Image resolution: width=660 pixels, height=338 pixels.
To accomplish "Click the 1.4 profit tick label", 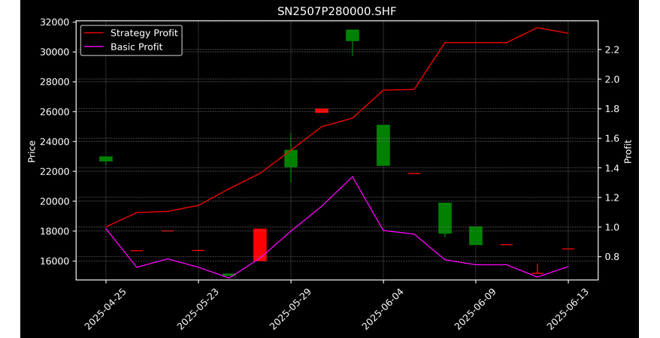I will click(x=612, y=168).
